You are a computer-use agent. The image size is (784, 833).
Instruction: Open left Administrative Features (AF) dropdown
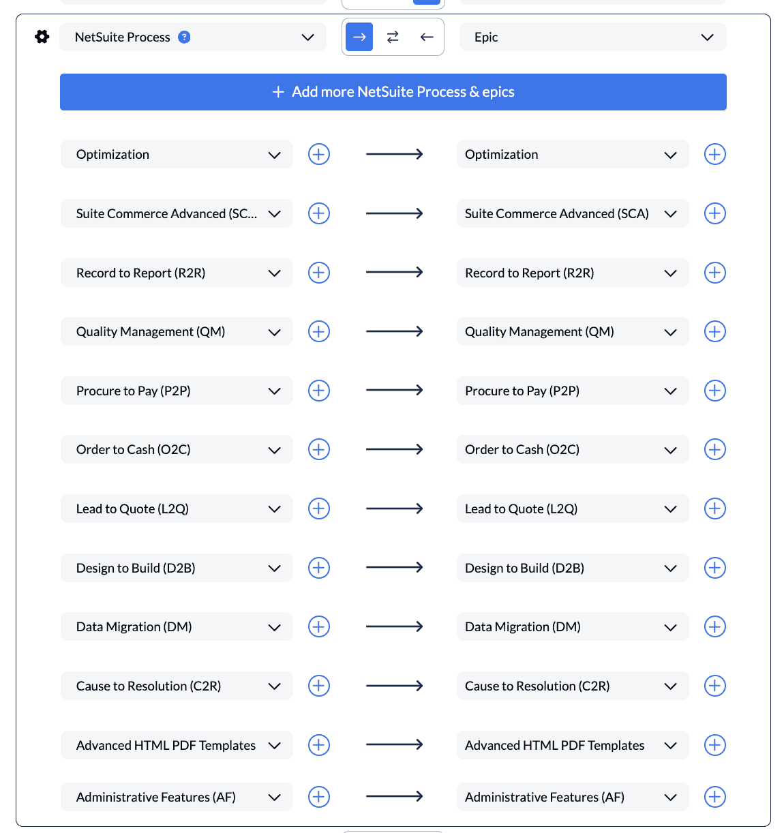coord(177,797)
